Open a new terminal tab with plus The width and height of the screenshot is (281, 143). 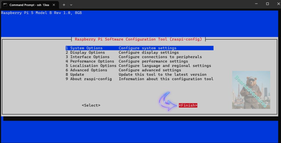64,5
